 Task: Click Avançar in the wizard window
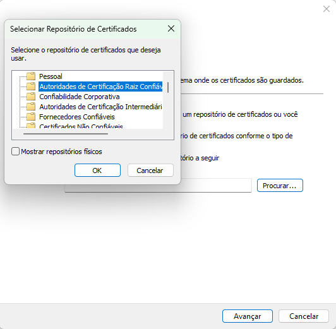coord(248,316)
